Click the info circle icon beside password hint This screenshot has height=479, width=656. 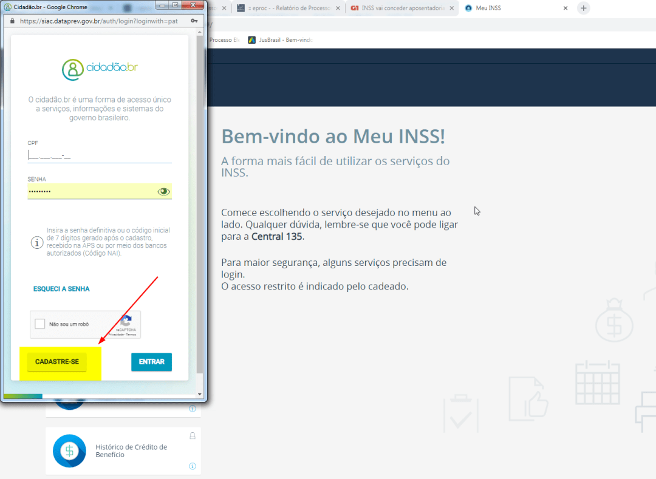click(x=36, y=242)
